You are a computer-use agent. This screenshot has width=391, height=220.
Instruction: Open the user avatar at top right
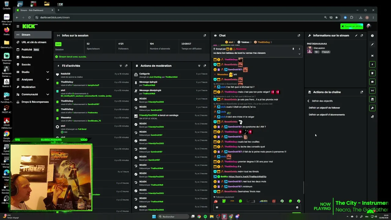tap(369, 26)
